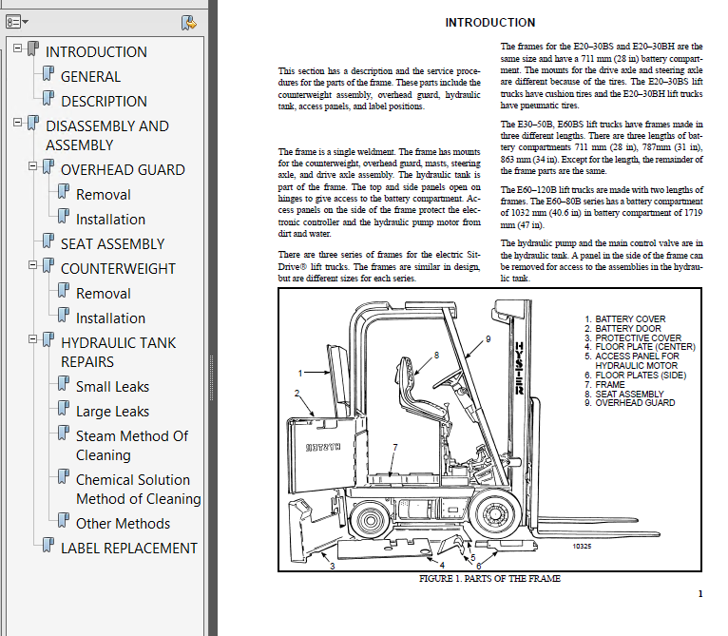Click the Large Leaks bookmark icon
The height and width of the screenshot is (636, 728).
tap(64, 408)
